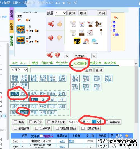This screenshot has height=149, width=140.
Task: Click the star icon in title bar
Action: [64, 3]
